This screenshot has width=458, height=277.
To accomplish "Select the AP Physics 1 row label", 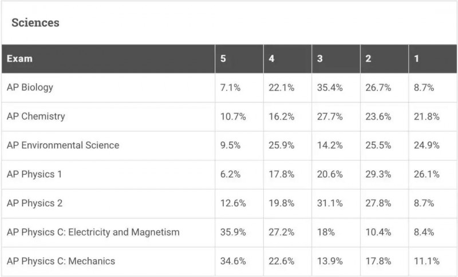I will [x=34, y=174].
